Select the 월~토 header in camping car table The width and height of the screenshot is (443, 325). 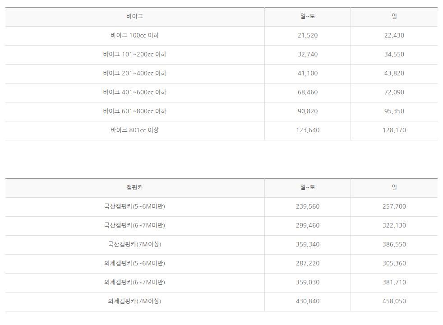(x=308, y=187)
